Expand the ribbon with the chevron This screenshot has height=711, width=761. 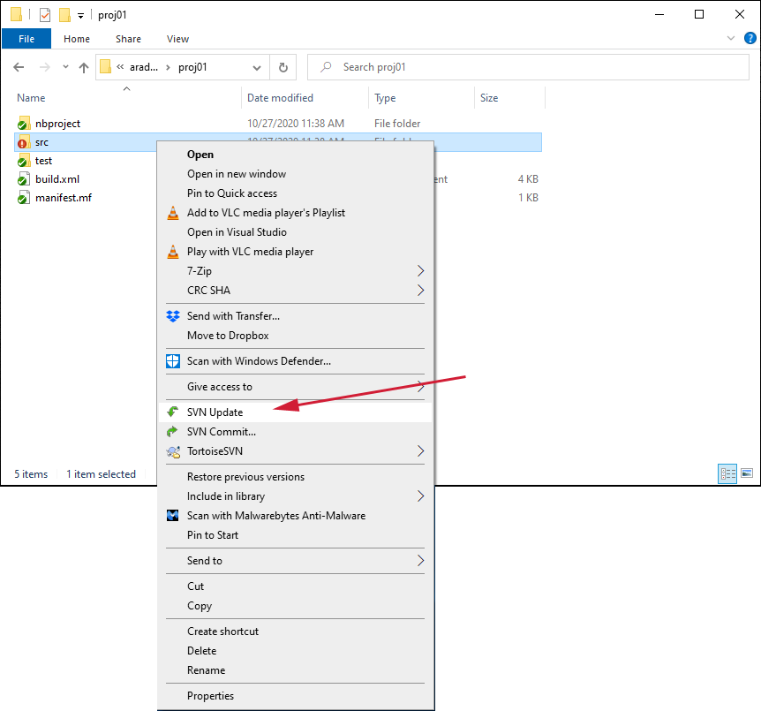pyautogui.click(x=731, y=39)
